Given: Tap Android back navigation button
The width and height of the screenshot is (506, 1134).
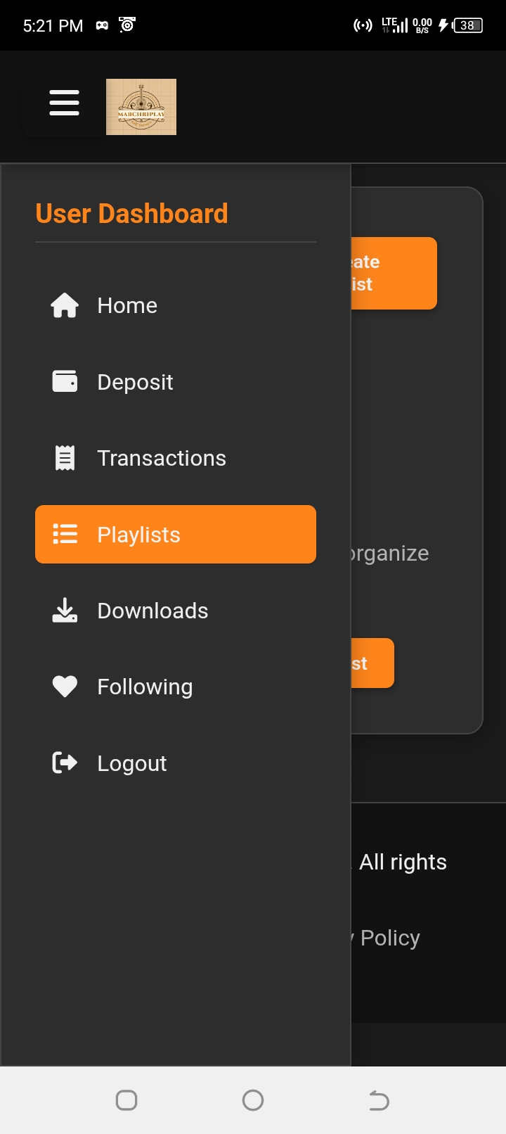Looking at the screenshot, I should tap(379, 1100).
